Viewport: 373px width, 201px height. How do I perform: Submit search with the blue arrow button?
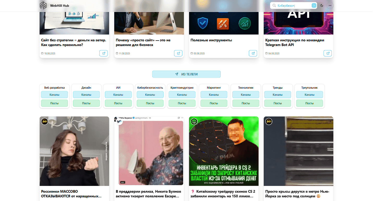point(314,5)
